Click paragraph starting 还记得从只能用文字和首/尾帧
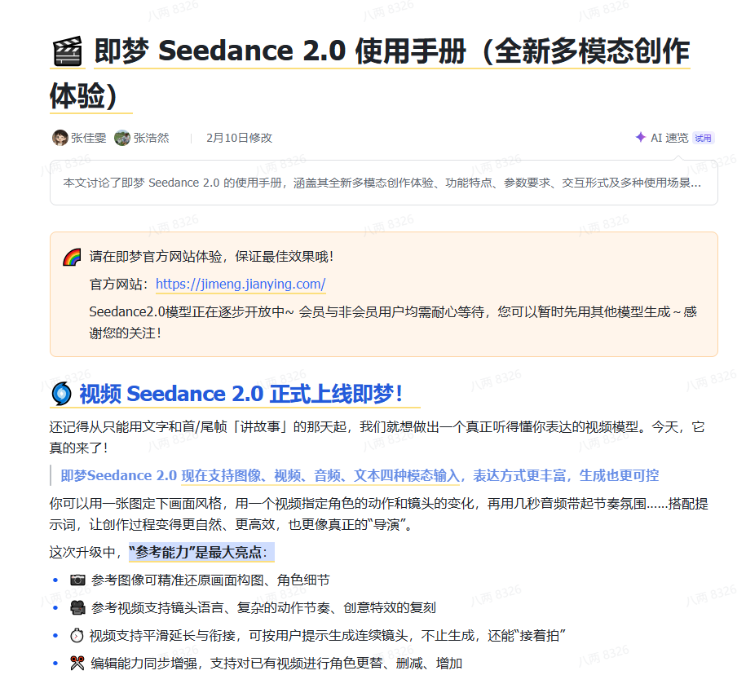The image size is (746, 675). coord(377,437)
